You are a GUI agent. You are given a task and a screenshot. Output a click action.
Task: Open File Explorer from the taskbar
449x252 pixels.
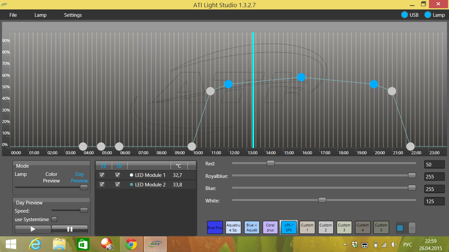(59, 244)
